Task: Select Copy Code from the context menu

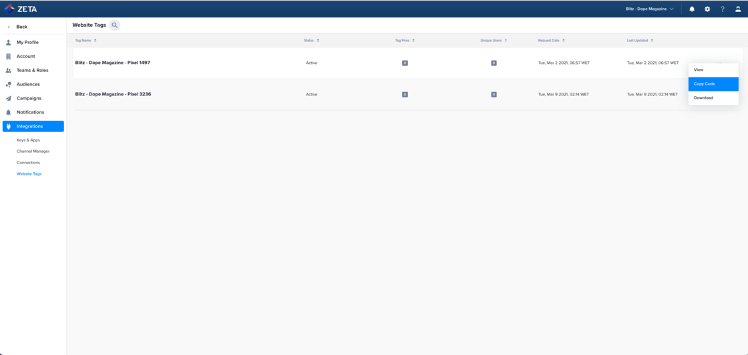Action: (x=713, y=84)
